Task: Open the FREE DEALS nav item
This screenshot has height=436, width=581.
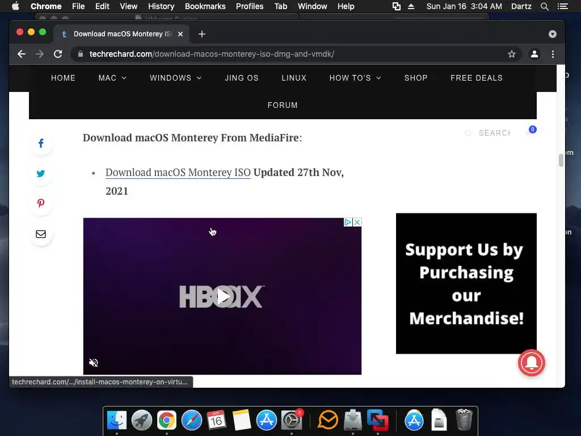Action: point(477,78)
